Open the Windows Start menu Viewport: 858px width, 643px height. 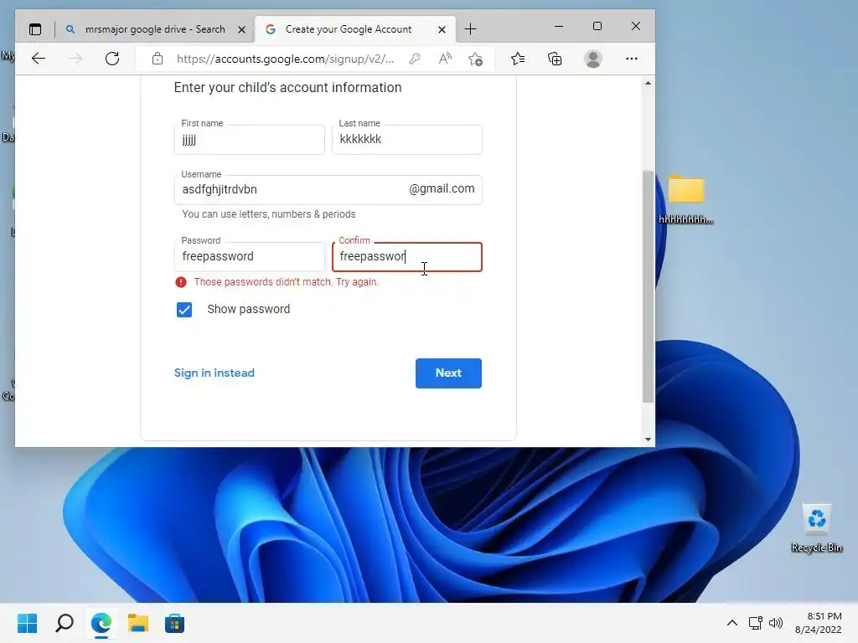[28, 623]
